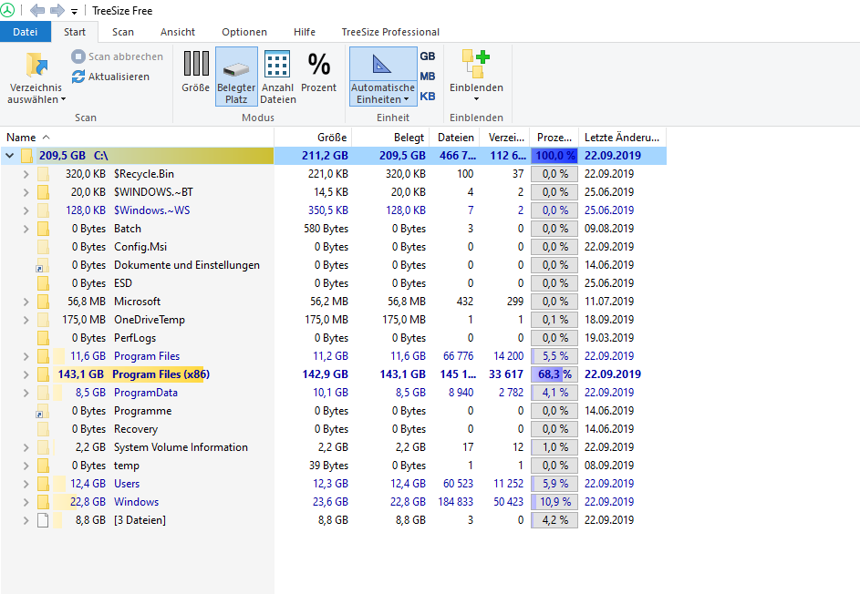This screenshot has height=594, width=860.
Task: Open Ansicht ribbon tab
Action: 178,32
